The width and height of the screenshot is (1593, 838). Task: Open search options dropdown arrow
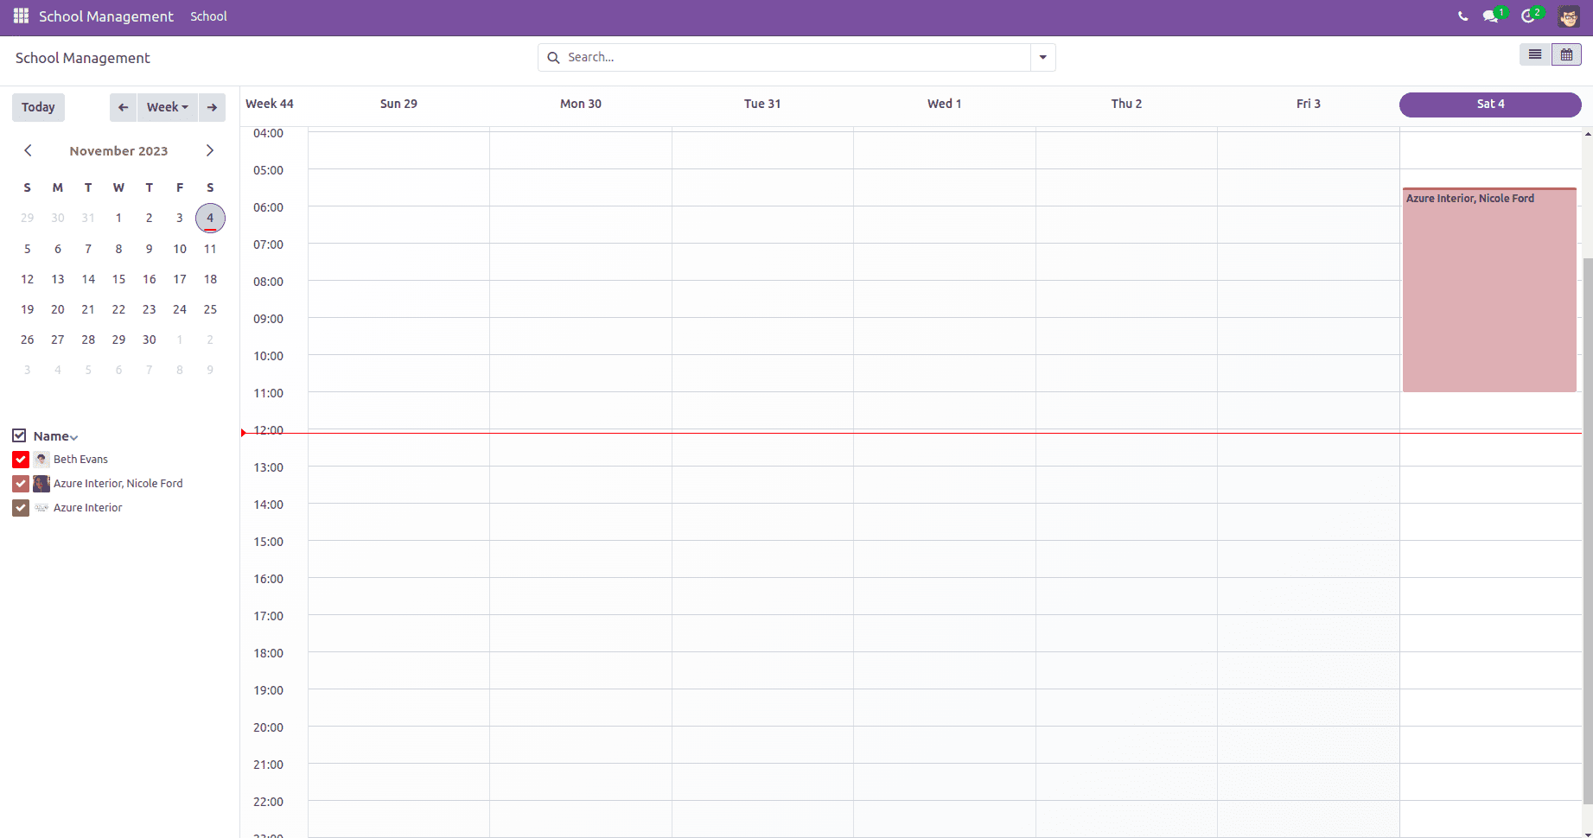[x=1043, y=58]
